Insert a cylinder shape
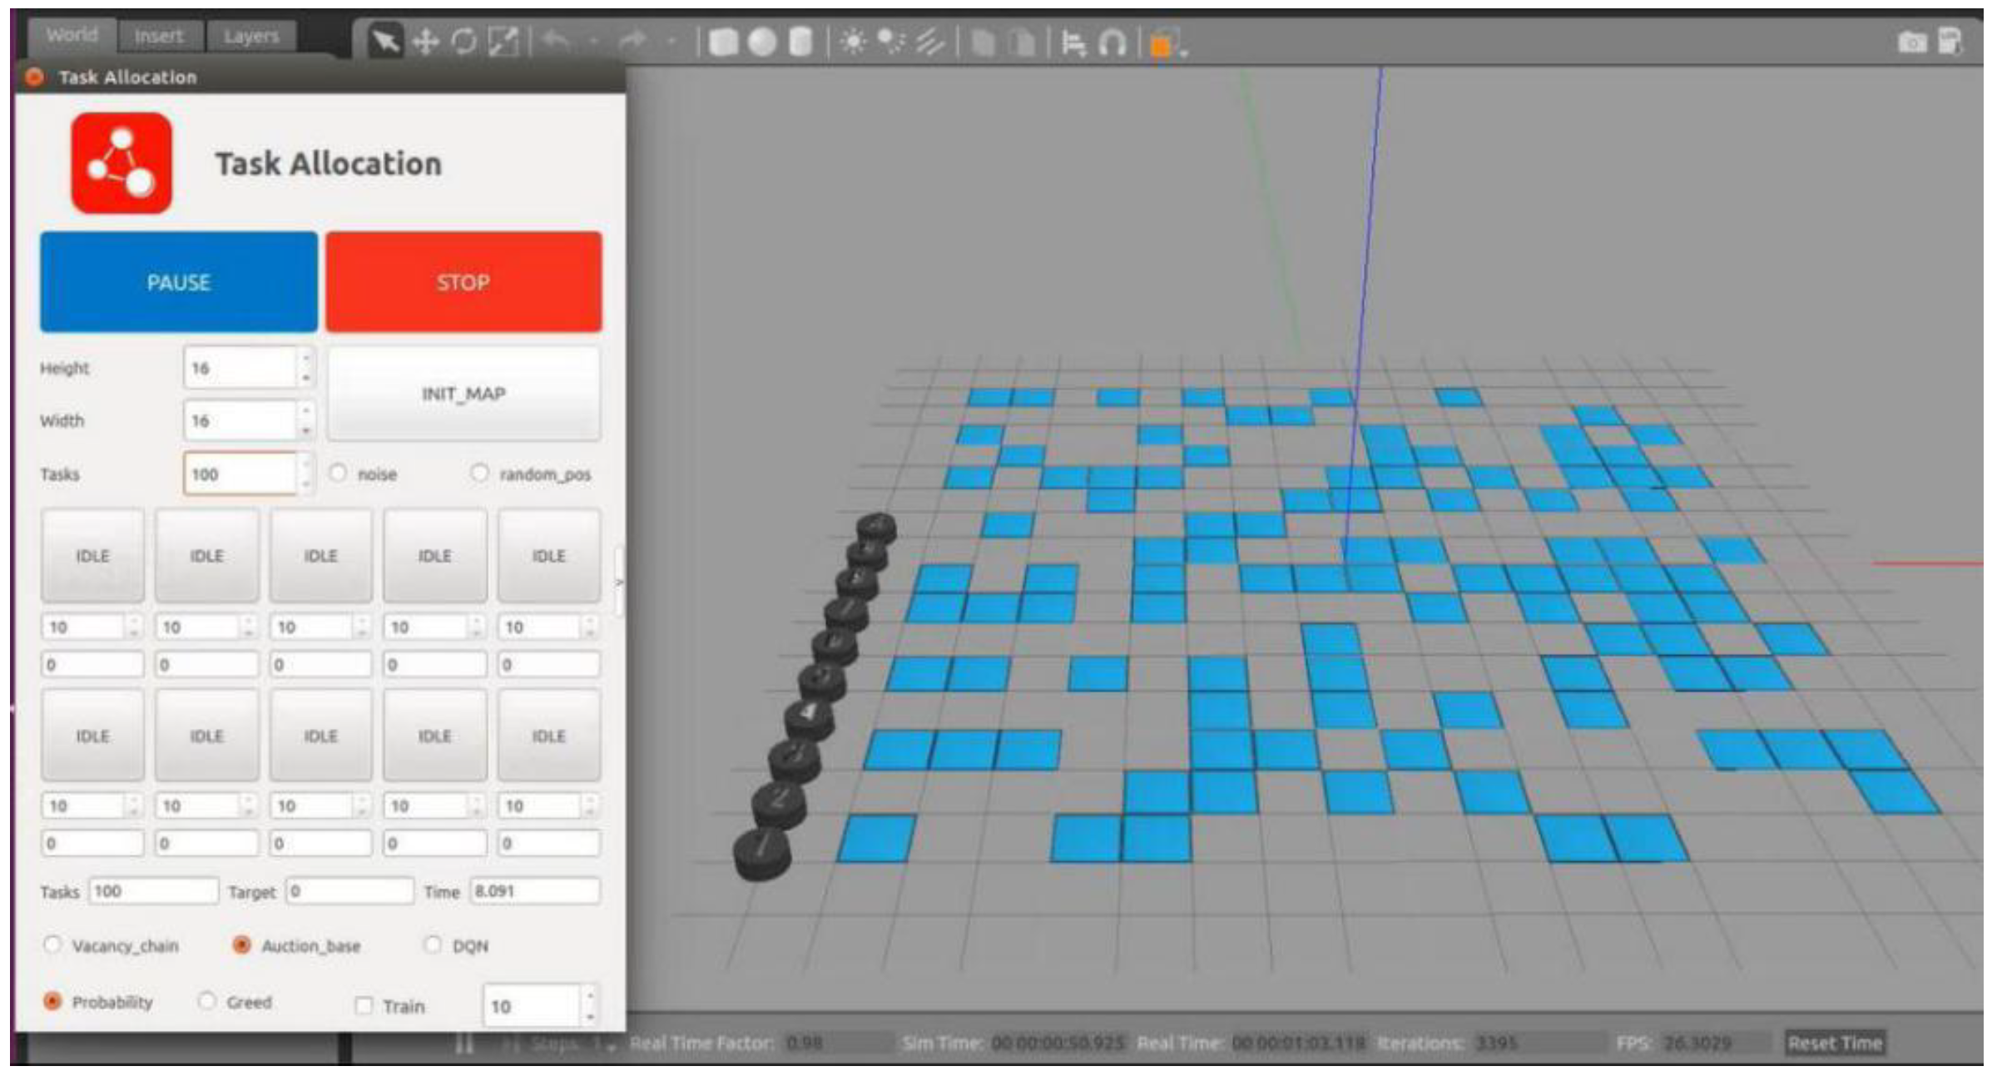This screenshot has height=1081, width=1997. (800, 42)
